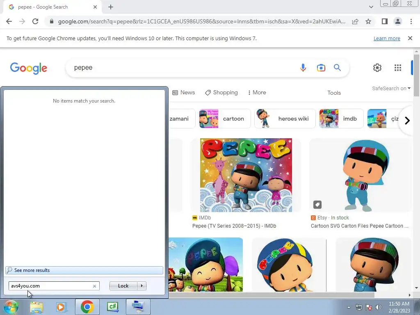This screenshot has width=420, height=315.
Task: Open Chrome side panel icon
Action: point(385,21)
